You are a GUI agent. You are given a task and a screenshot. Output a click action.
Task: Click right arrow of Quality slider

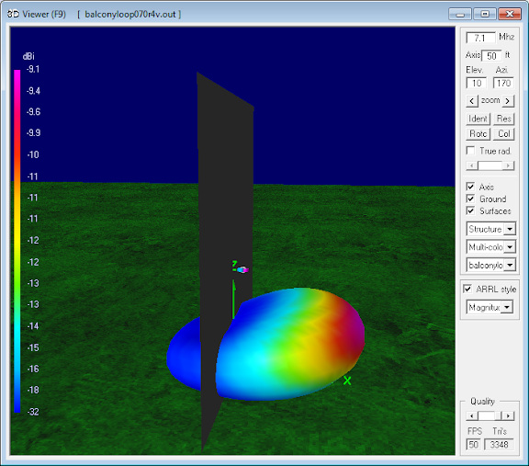coord(509,415)
